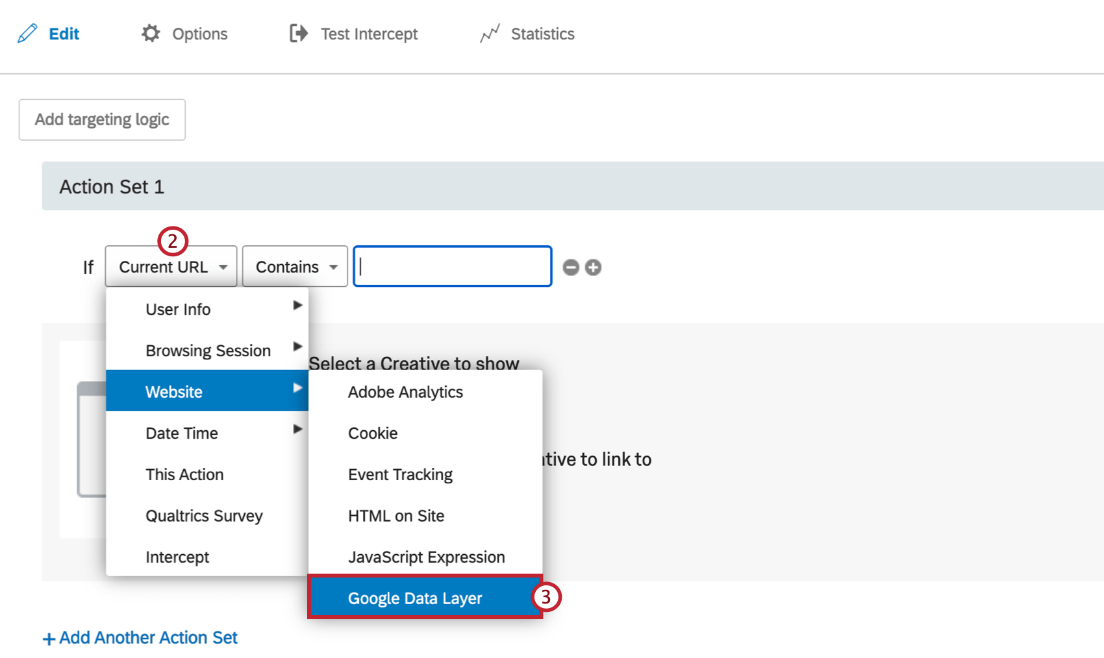This screenshot has width=1104, height=658.
Task: Open Options via the gear icon
Action: point(150,33)
